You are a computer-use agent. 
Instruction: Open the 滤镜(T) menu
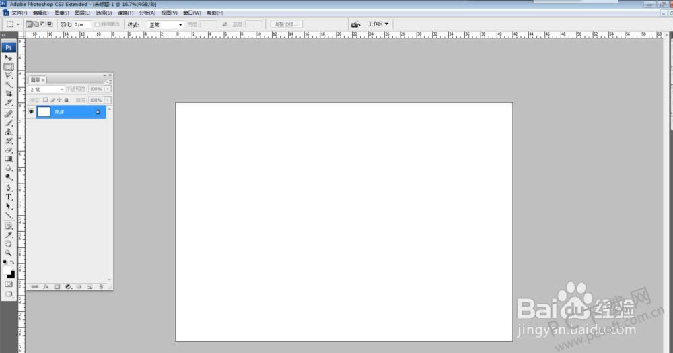[125, 13]
